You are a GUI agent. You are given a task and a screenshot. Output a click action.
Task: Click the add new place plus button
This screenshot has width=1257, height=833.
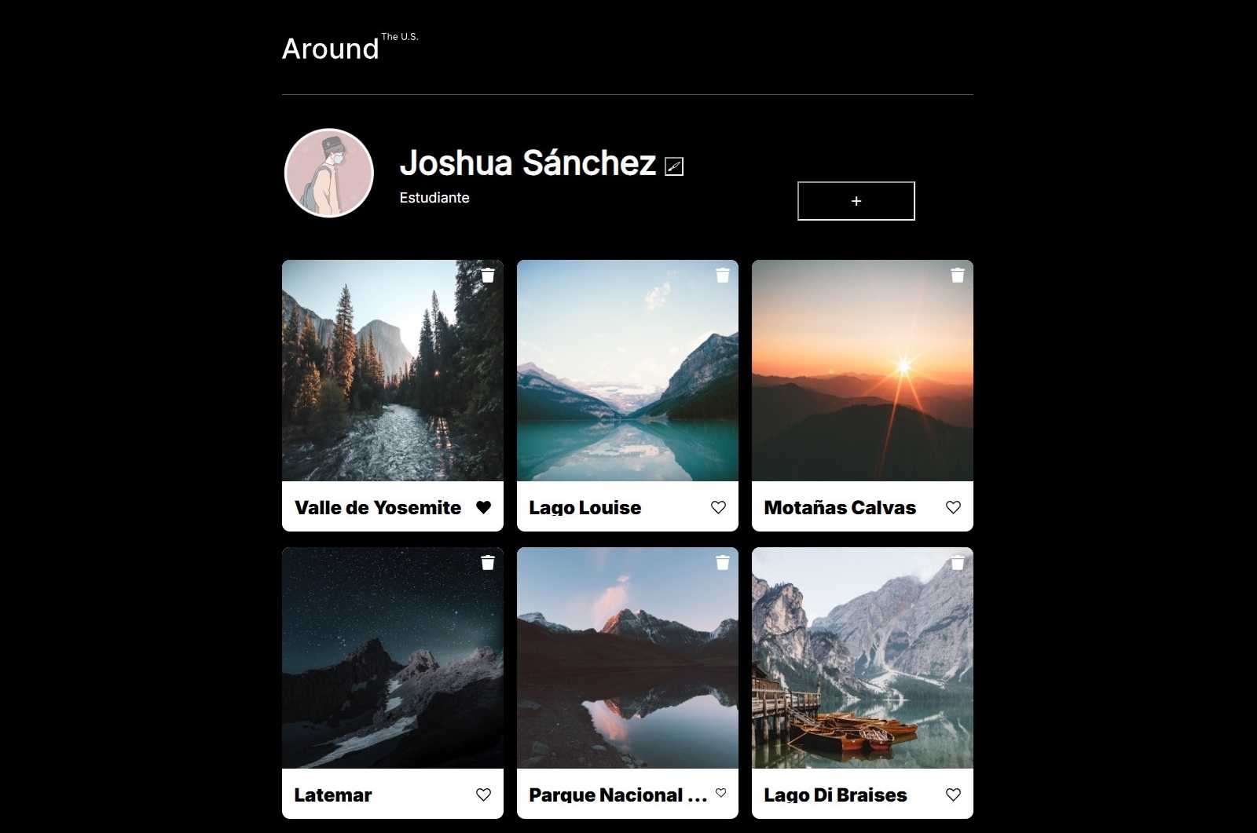pos(856,201)
